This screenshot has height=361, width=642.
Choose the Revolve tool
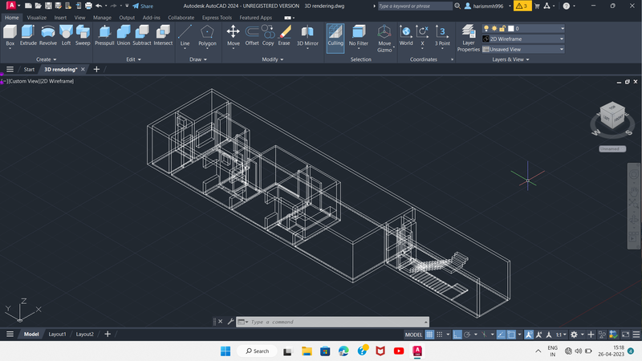click(48, 35)
